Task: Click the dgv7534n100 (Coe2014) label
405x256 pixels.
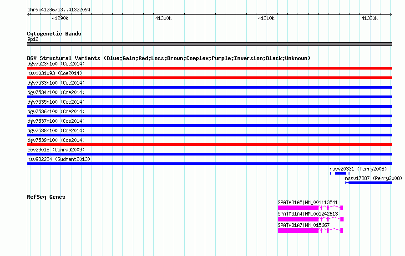Action: (56, 92)
